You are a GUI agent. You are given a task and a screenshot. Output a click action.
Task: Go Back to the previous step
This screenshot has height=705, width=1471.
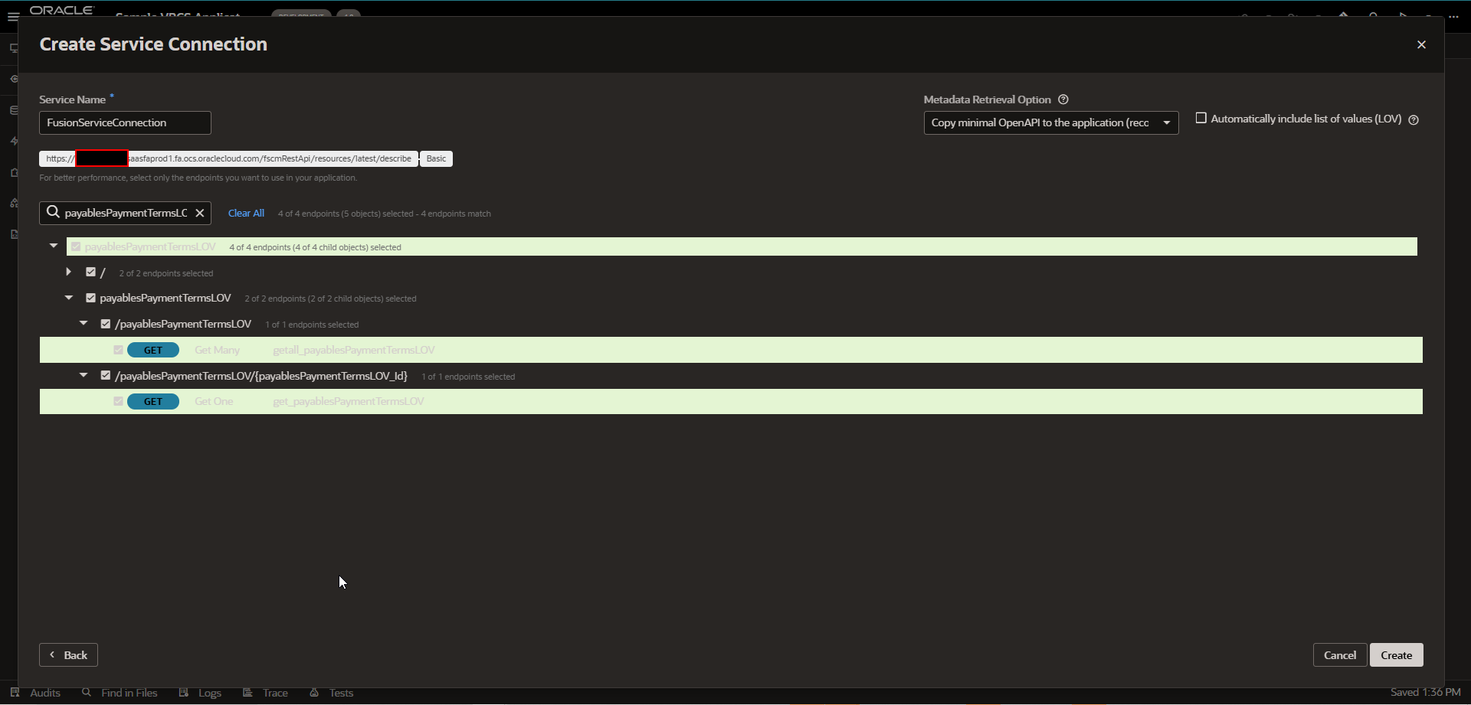coord(68,655)
